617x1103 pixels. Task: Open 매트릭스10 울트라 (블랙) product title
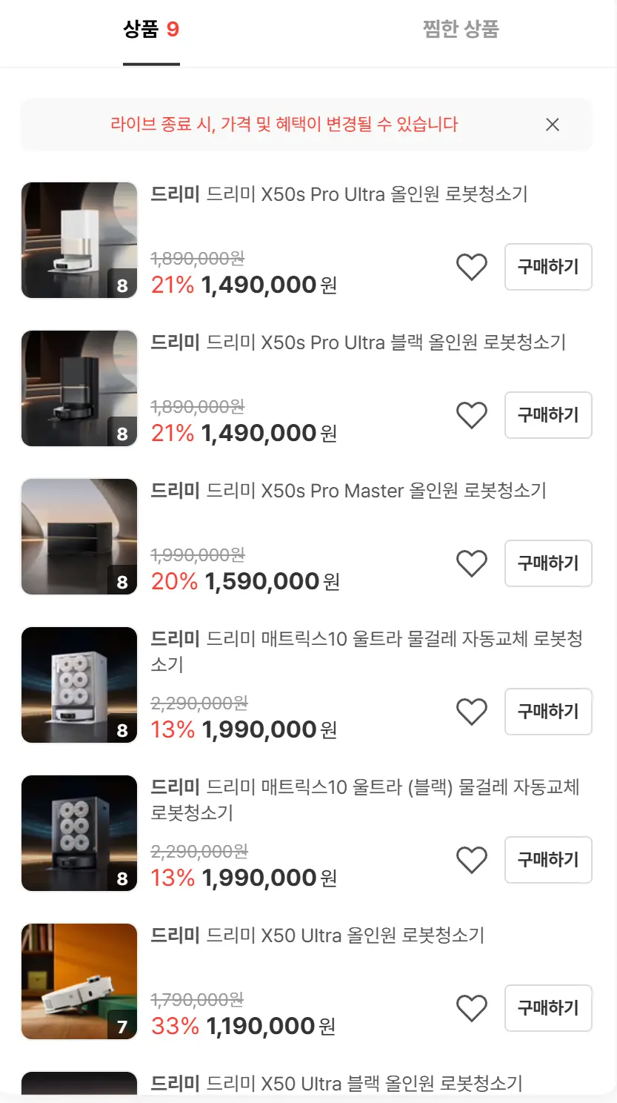pyautogui.click(x=364, y=799)
